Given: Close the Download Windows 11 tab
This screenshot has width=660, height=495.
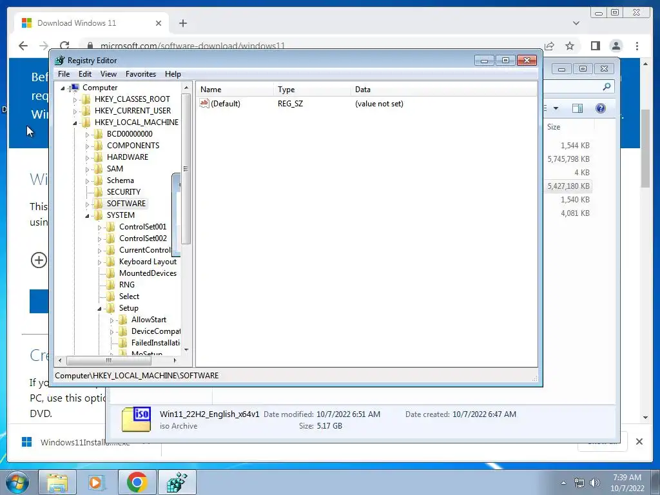Looking at the screenshot, I should pyautogui.click(x=159, y=23).
